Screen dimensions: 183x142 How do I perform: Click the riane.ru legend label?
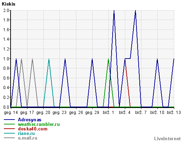[26, 134]
